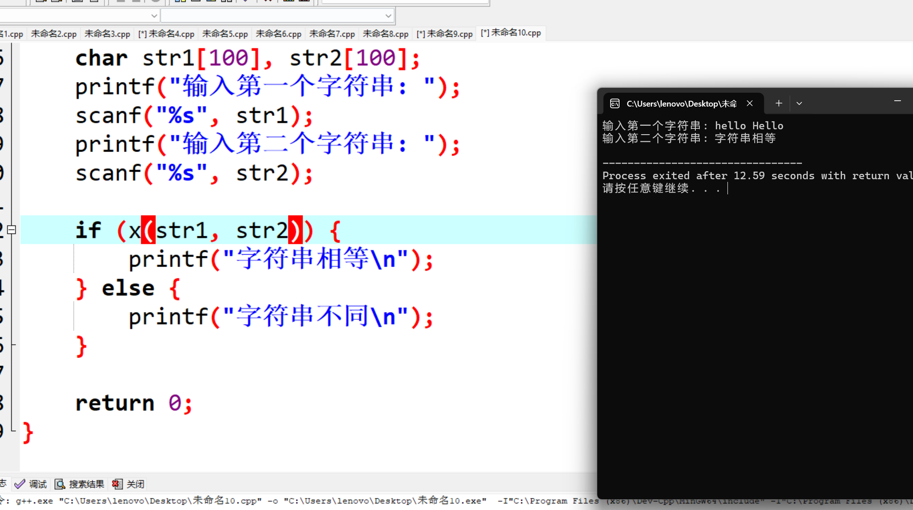Switch to 未命名7.cpp tab
The width and height of the screenshot is (913, 510).
tap(332, 34)
